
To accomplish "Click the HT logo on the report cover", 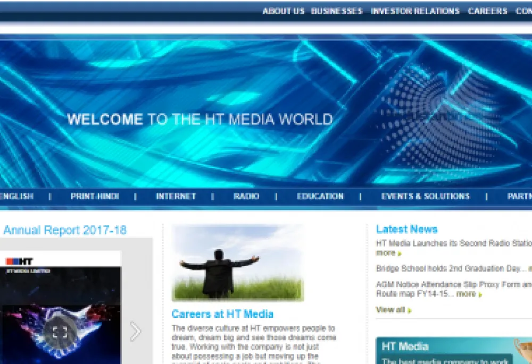I will [x=19, y=261].
